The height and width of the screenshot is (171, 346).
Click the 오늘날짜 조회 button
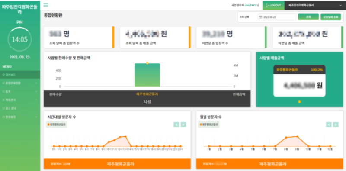coord(330,17)
